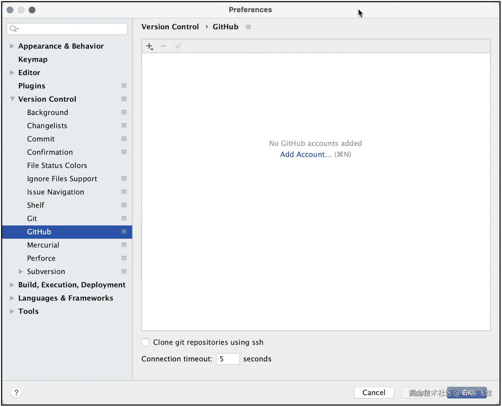Click project-level icon beside GitHub breadcrumb
Screen dimensions: 502x407
click(248, 27)
